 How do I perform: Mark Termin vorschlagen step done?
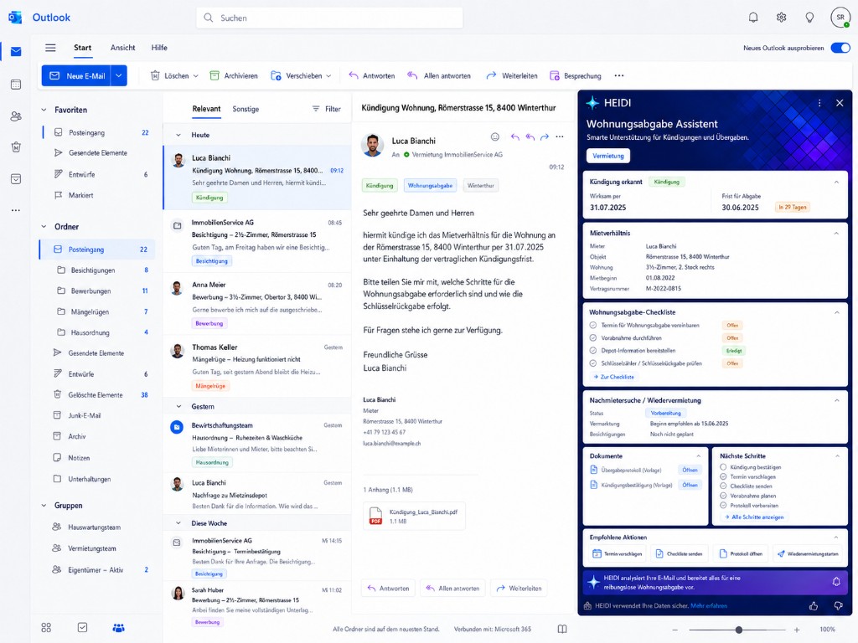click(x=723, y=476)
